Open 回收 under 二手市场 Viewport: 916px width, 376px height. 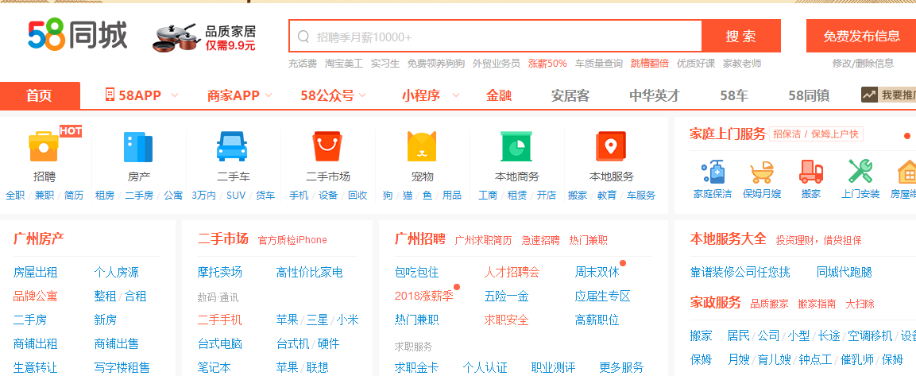[358, 196]
